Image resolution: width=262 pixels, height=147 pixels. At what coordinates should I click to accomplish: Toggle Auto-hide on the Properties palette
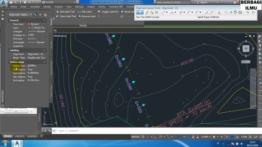coord(3,15)
